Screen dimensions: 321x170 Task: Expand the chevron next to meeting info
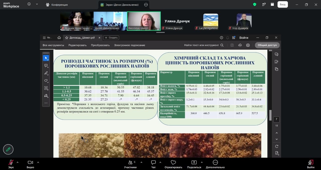point(37,4)
